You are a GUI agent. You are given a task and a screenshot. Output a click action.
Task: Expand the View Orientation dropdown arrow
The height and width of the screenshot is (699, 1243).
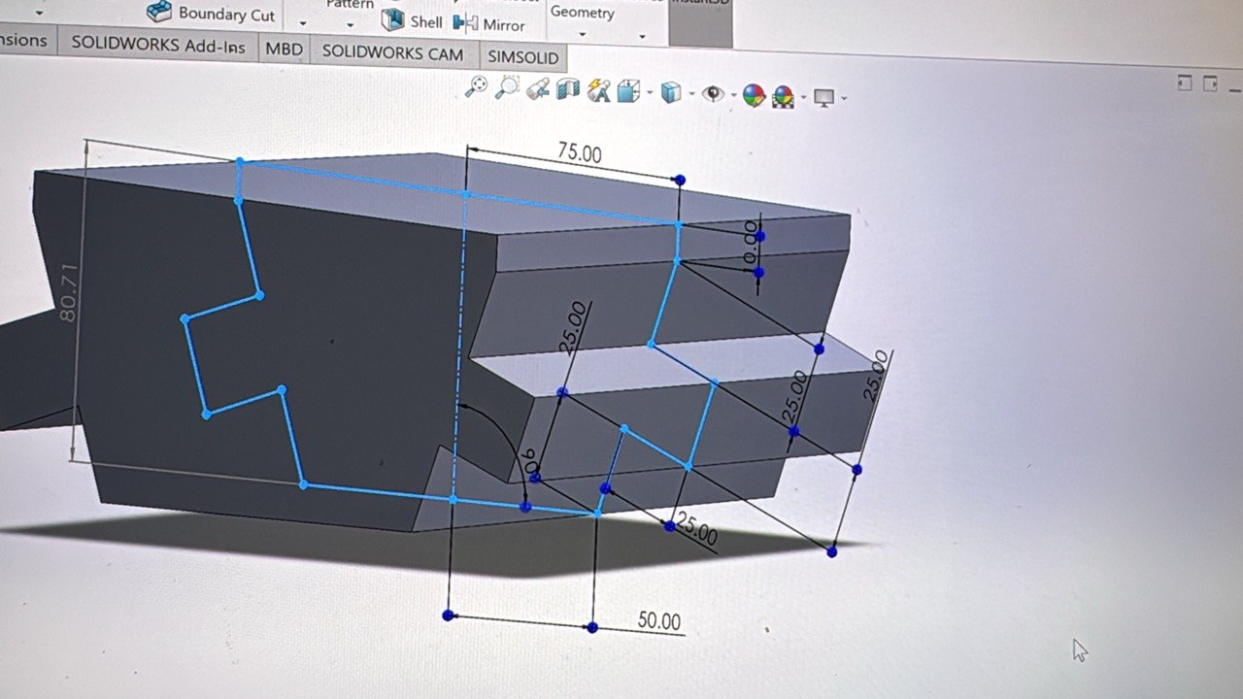pyautogui.click(x=649, y=94)
